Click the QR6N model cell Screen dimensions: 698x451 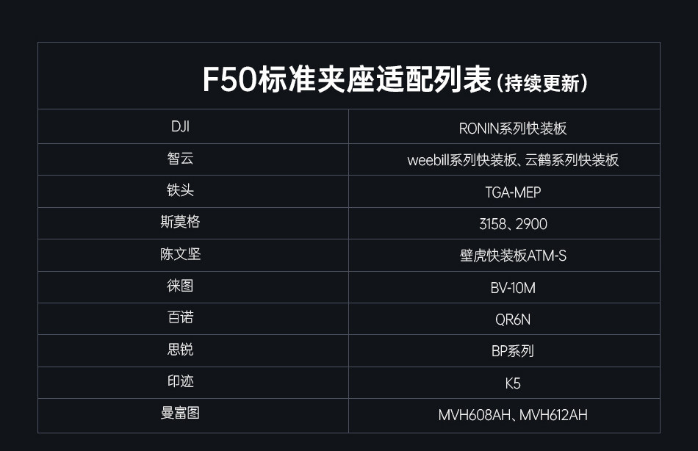point(513,320)
